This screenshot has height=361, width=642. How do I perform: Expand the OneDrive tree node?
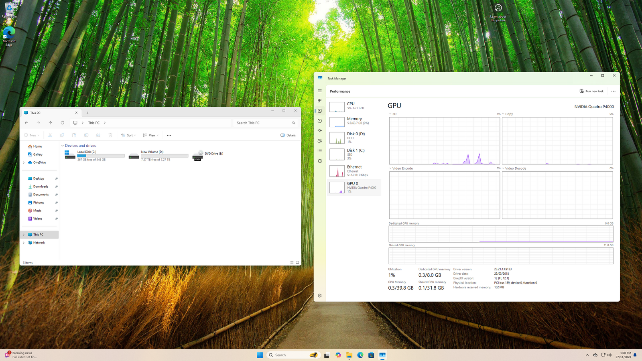tap(24, 162)
